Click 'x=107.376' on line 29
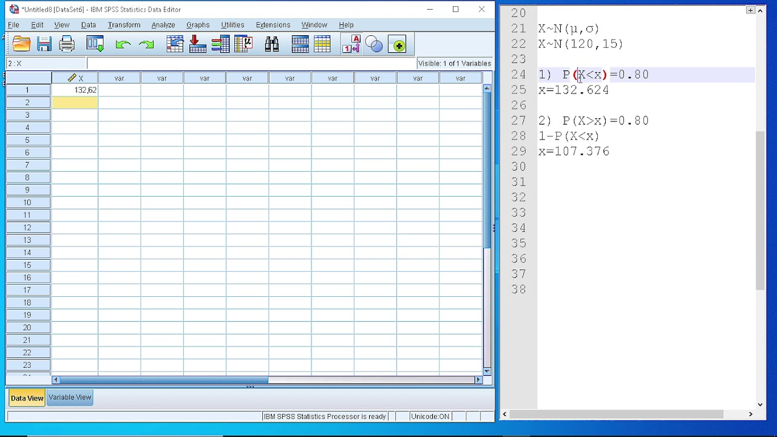 click(x=573, y=151)
